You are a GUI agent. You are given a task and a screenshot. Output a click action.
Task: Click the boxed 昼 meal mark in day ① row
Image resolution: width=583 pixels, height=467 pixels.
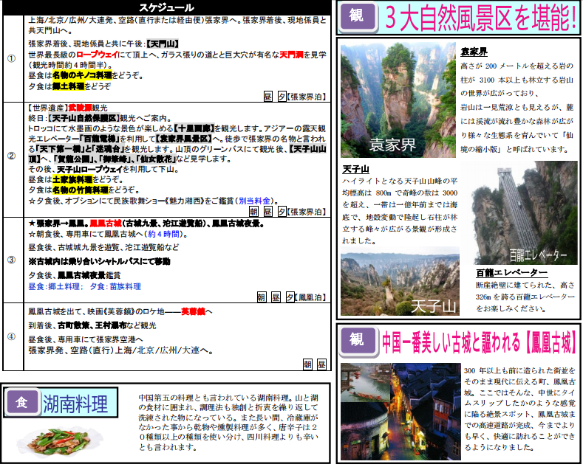coord(267,97)
